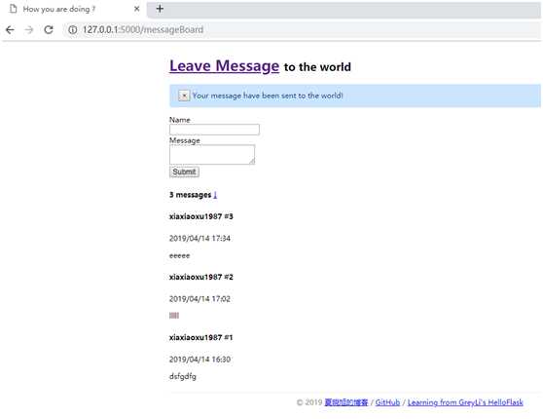Viewport: 543px width, 419px height.
Task: Open 'Learning from GreyLi's HelloFlask' link
Action: coord(465,402)
